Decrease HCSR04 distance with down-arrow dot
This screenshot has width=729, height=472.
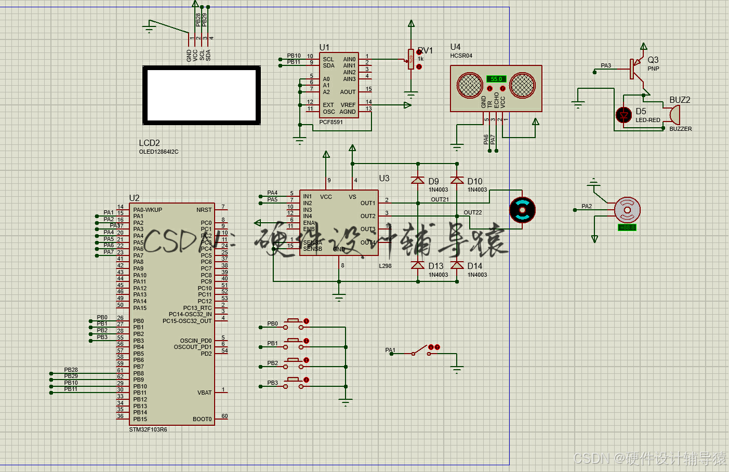tap(489, 88)
